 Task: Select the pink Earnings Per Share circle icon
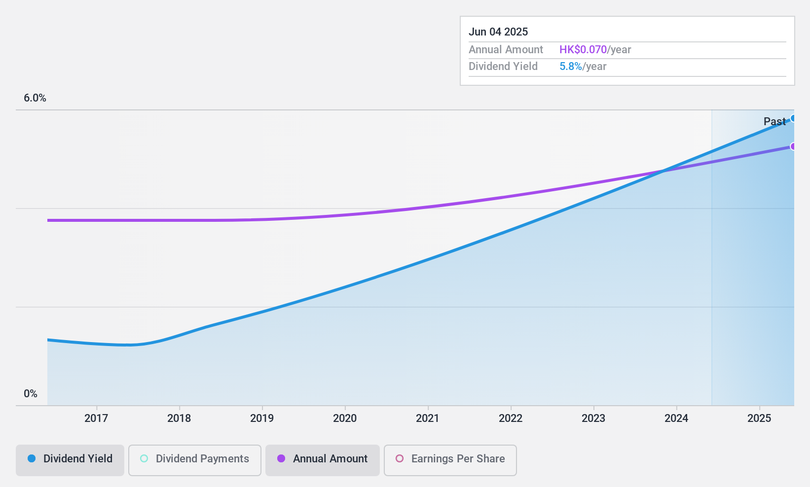point(400,458)
